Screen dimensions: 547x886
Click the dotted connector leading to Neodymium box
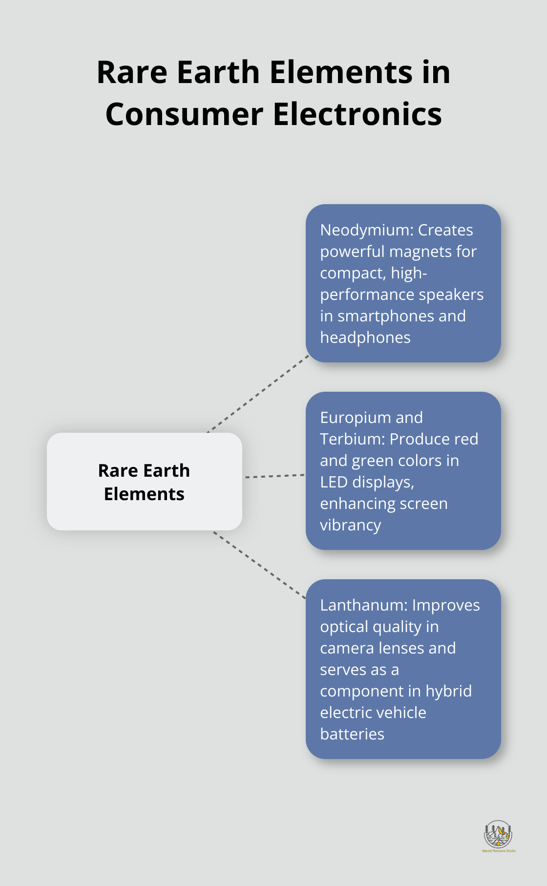pyautogui.click(x=259, y=394)
